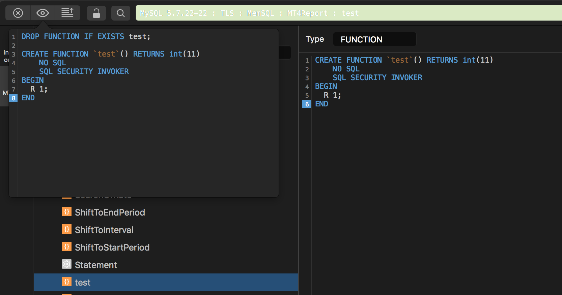Image resolution: width=562 pixels, height=295 pixels.
Task: Click the padlock icon in toolbar
Action: pos(96,13)
